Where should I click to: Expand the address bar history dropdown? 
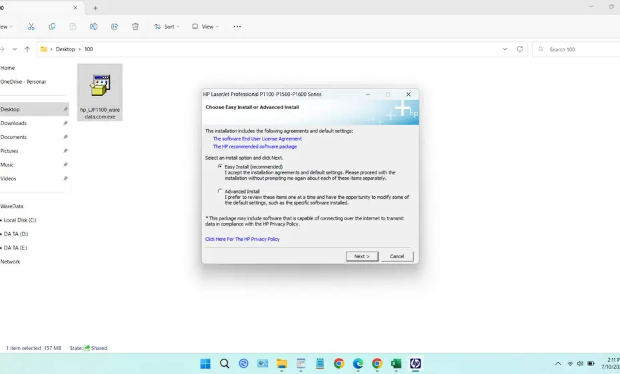(505, 49)
